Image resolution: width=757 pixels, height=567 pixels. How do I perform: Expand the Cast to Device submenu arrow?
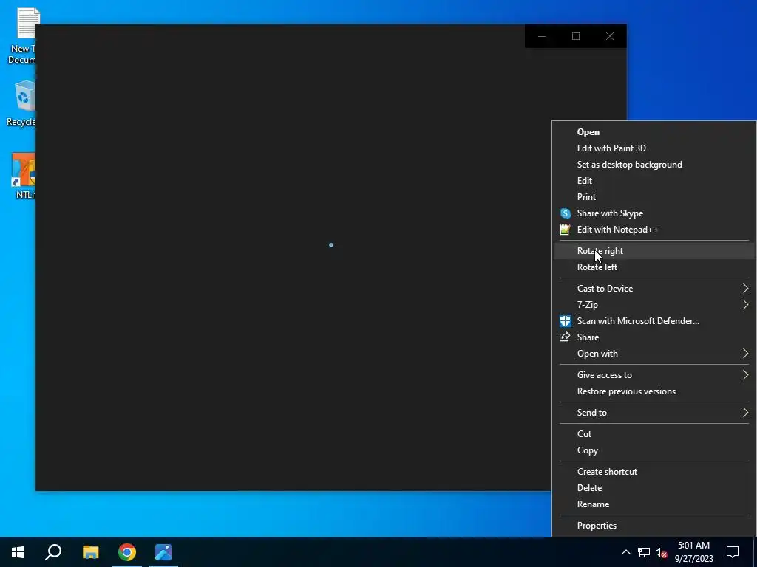[745, 289]
